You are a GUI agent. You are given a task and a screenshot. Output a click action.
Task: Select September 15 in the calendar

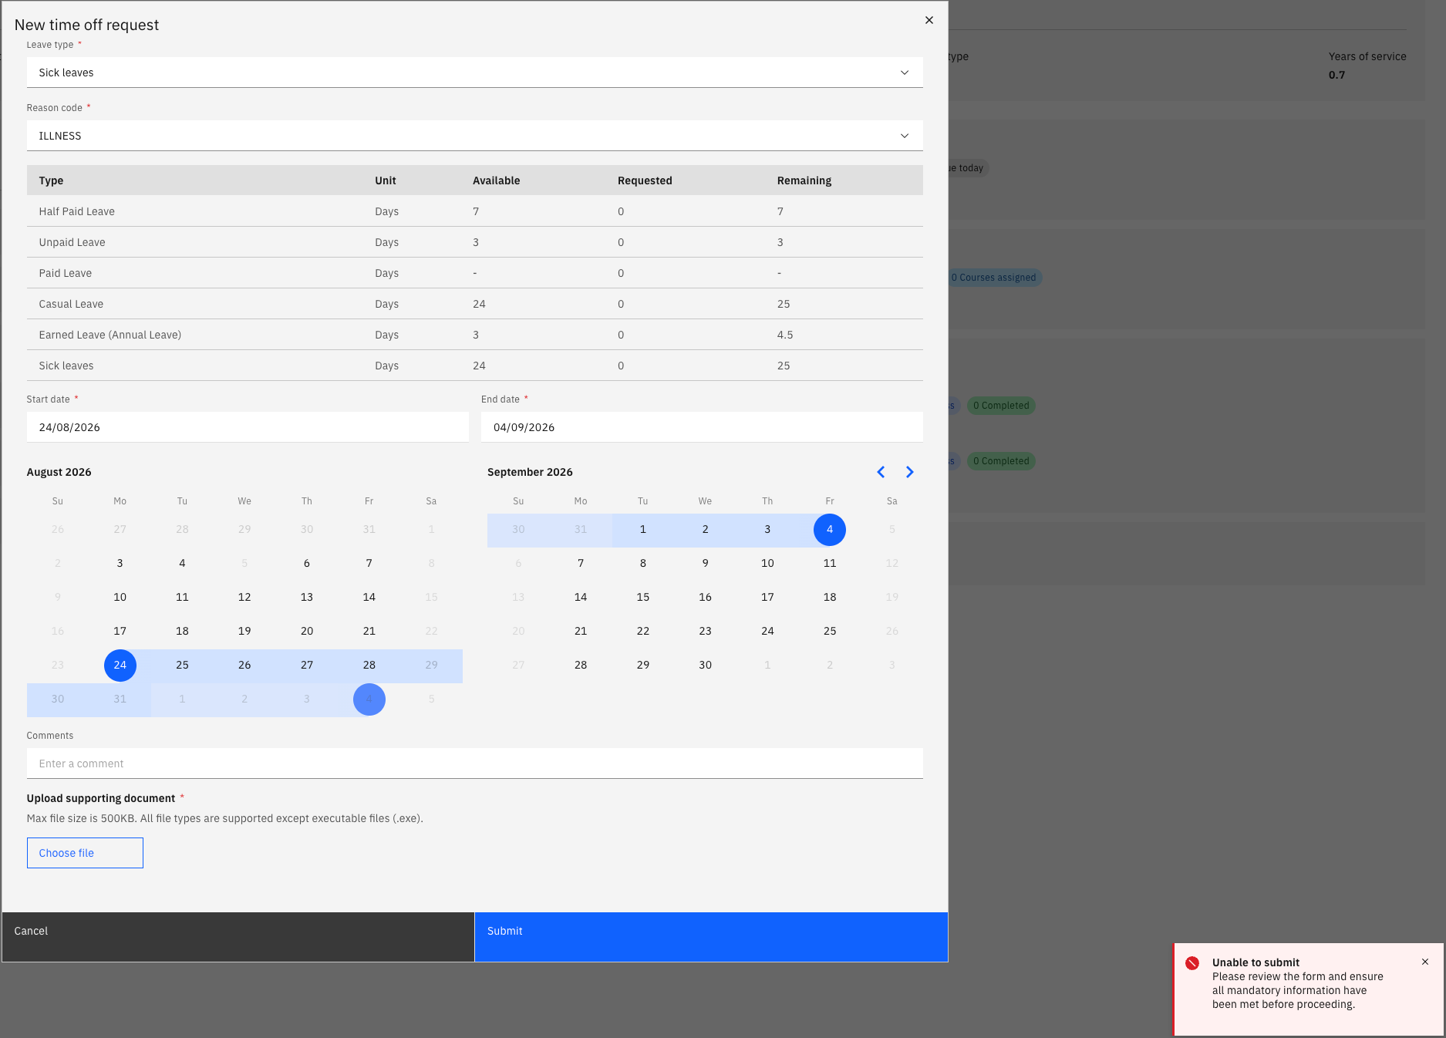643,598
